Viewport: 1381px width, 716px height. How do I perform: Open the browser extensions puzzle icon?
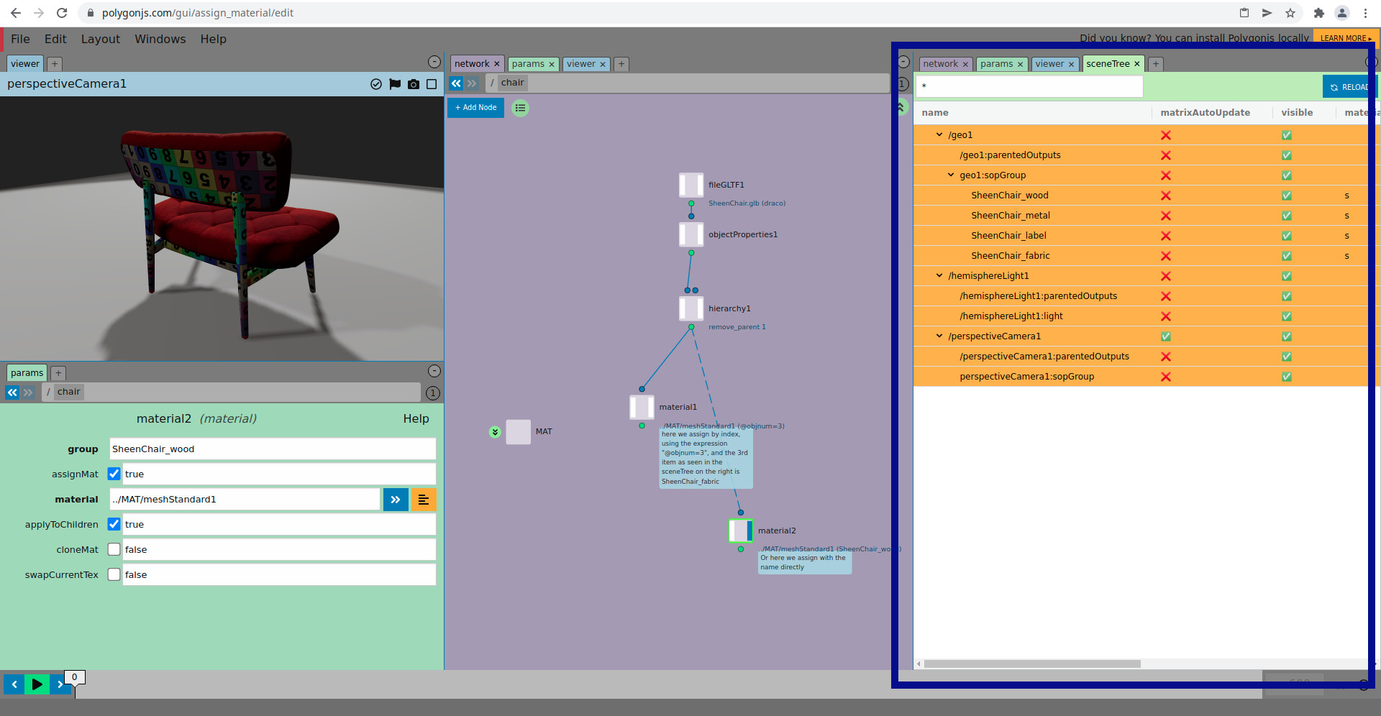coord(1318,13)
